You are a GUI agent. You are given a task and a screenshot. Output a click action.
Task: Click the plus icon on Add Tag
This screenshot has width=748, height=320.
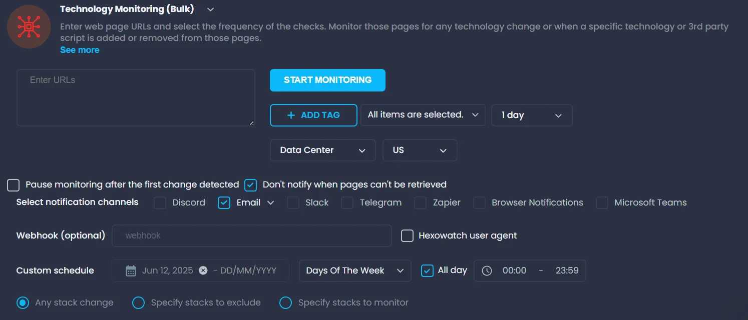(x=291, y=115)
